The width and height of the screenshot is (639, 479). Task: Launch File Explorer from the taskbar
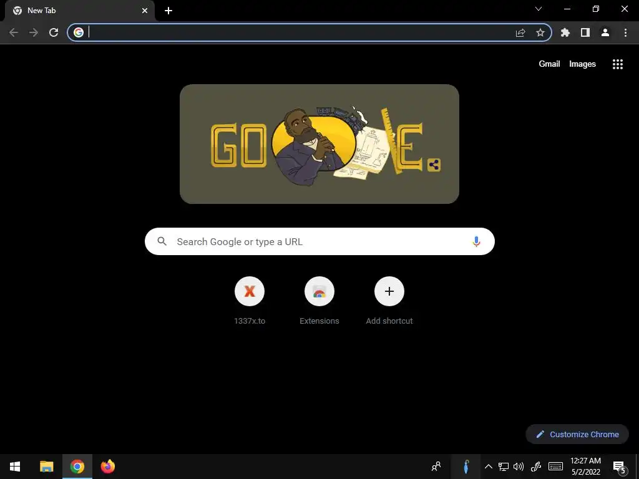click(46, 467)
